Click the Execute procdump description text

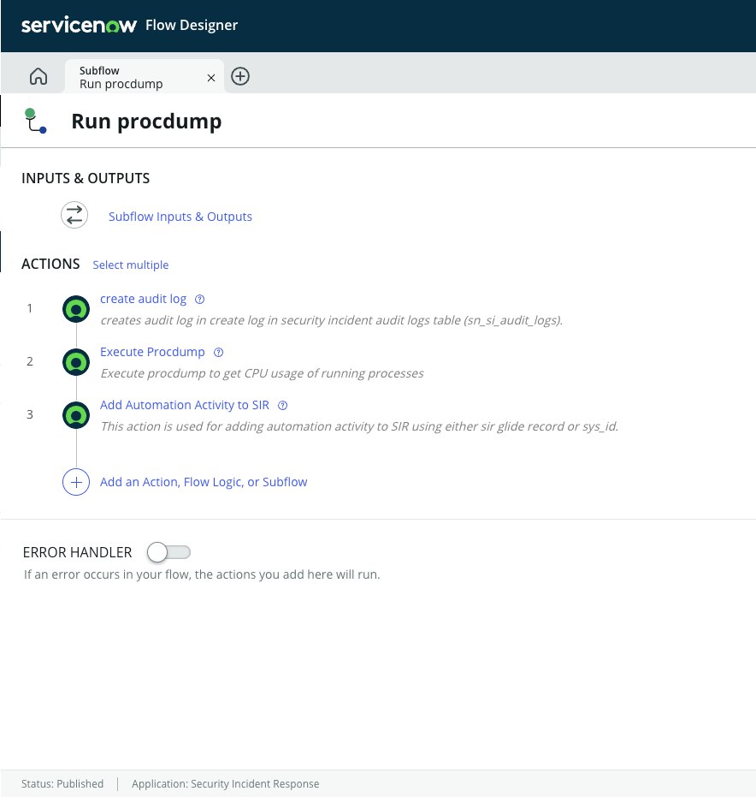point(262,373)
